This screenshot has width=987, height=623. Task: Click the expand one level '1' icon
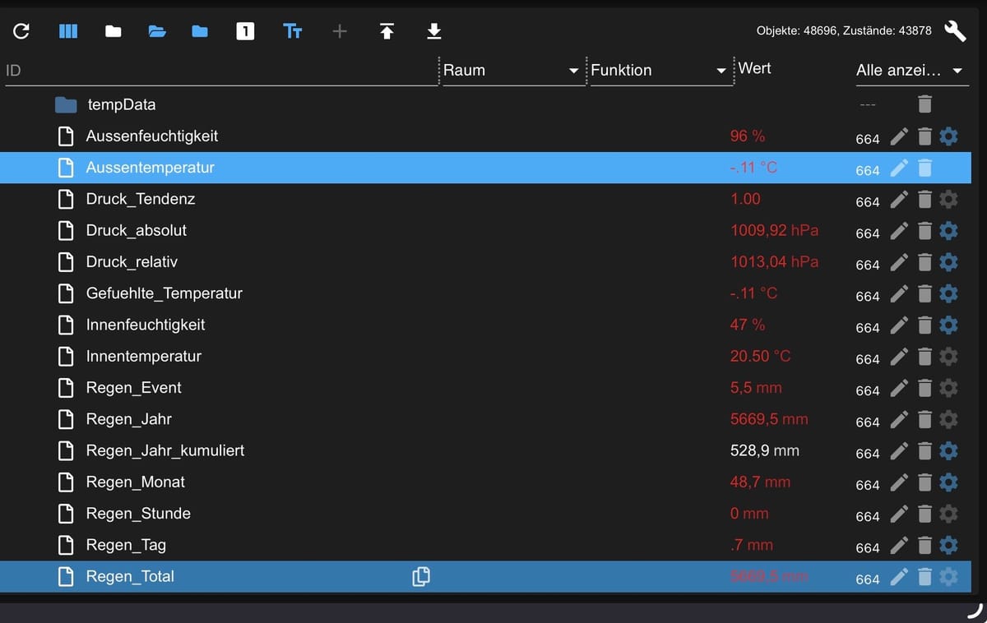(x=245, y=31)
